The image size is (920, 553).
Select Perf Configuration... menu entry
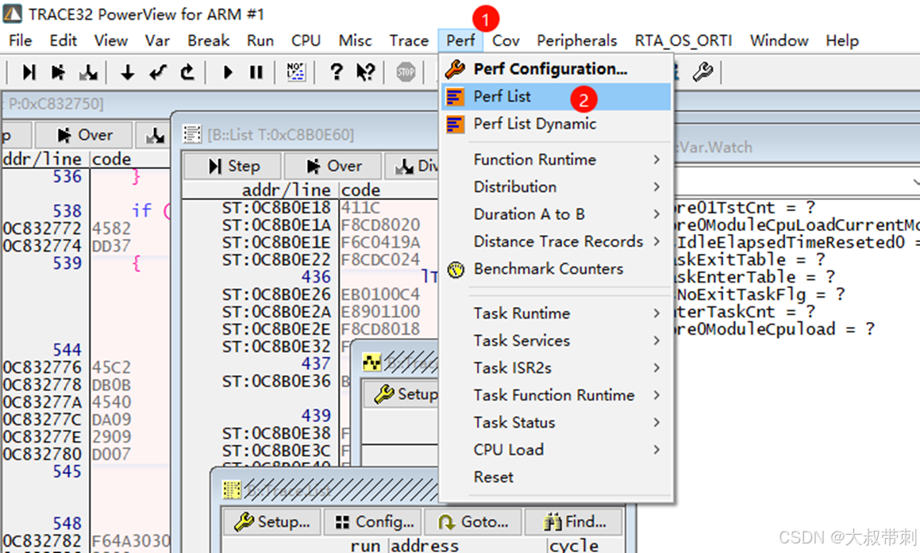[x=556, y=69]
